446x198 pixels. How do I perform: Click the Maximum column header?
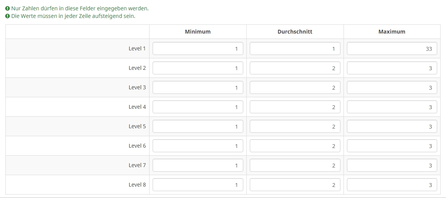tap(392, 32)
